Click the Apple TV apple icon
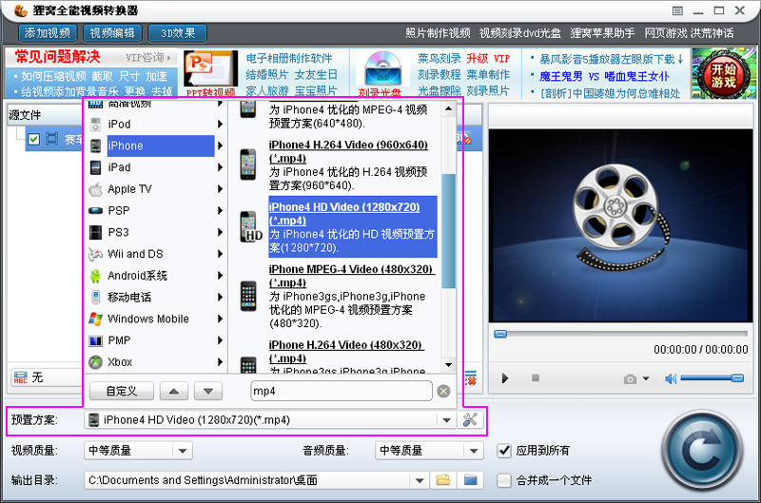Viewport: 761px width, 503px height. click(96, 188)
